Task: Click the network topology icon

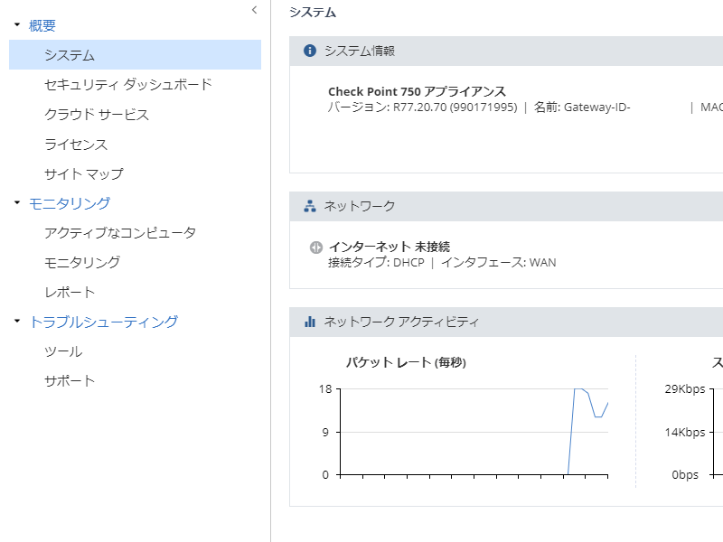Action: [310, 206]
